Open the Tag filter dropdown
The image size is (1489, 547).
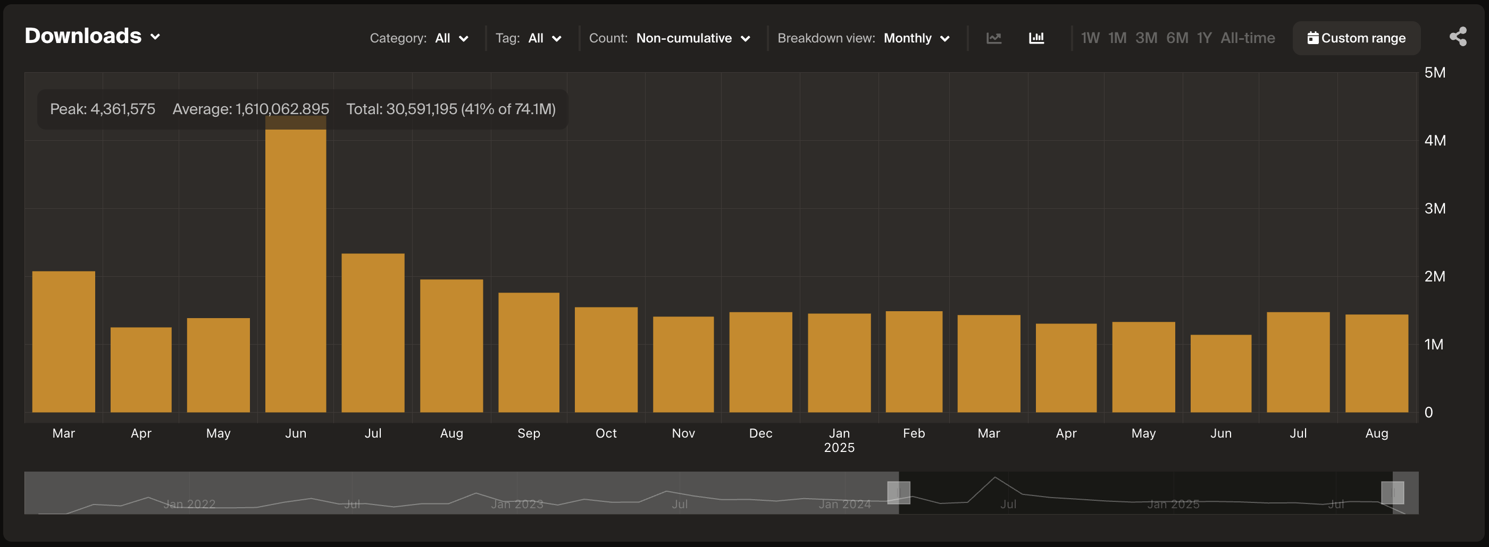coord(544,38)
